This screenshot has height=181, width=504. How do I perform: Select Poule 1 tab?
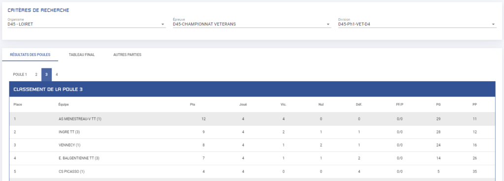click(x=20, y=74)
